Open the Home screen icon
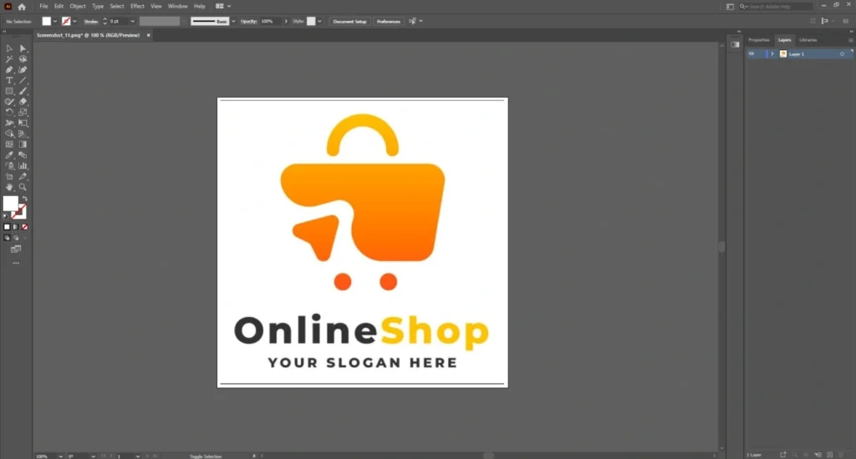The width and height of the screenshot is (856, 459). 22,7
